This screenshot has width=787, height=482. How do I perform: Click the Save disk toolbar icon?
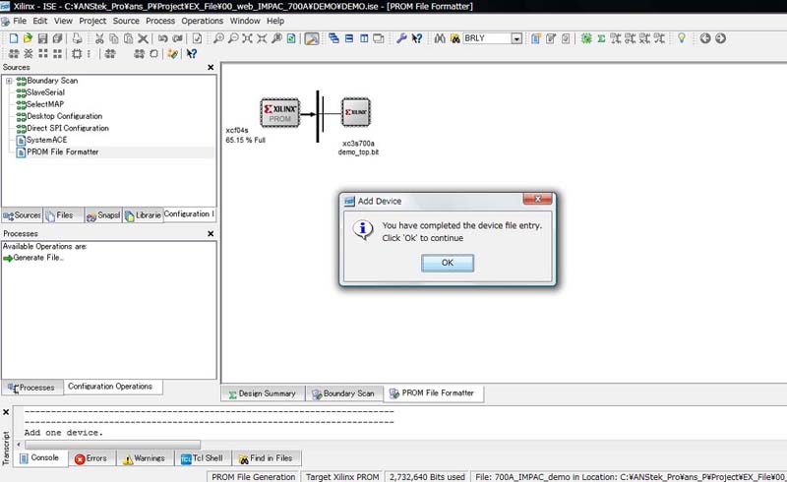[42, 38]
